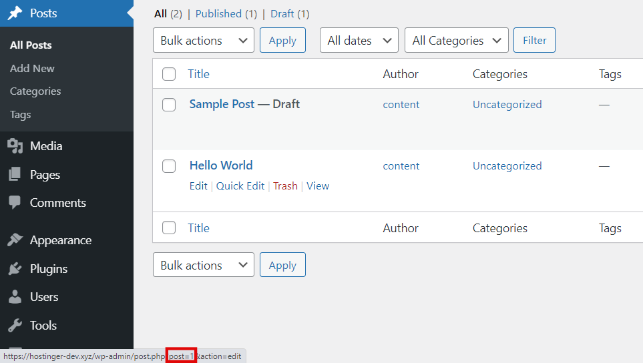Click the Appearance paintbrush icon
Image resolution: width=643 pixels, height=363 pixels.
click(15, 240)
